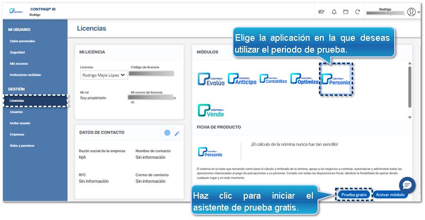Click the modules list scrollbar thumb
This screenshot has width=425, height=220.
pyautogui.click(x=410, y=87)
